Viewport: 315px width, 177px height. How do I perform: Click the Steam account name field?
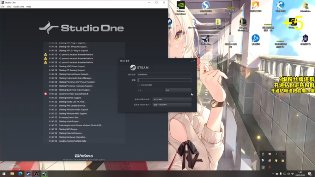coord(164,74)
